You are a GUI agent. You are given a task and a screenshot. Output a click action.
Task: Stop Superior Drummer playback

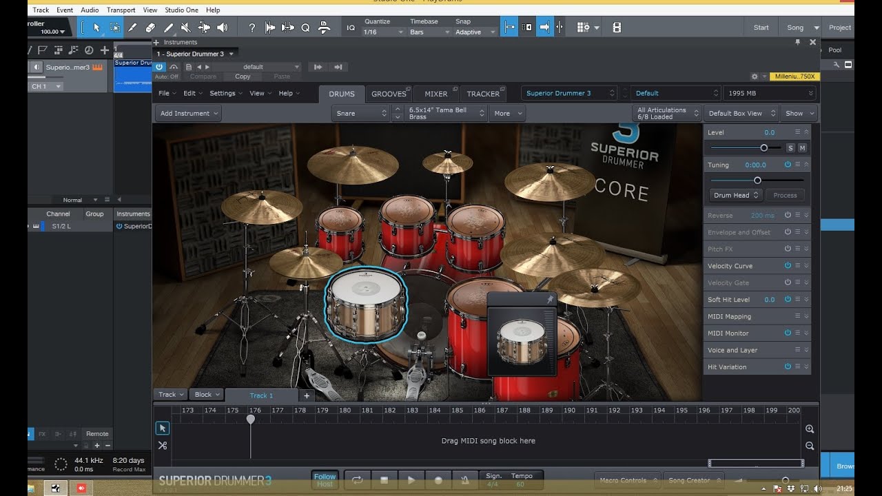(x=384, y=479)
